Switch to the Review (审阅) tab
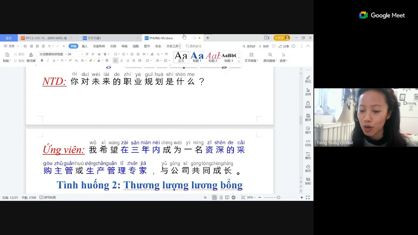Screen dimensions: 418x235 point(124,46)
